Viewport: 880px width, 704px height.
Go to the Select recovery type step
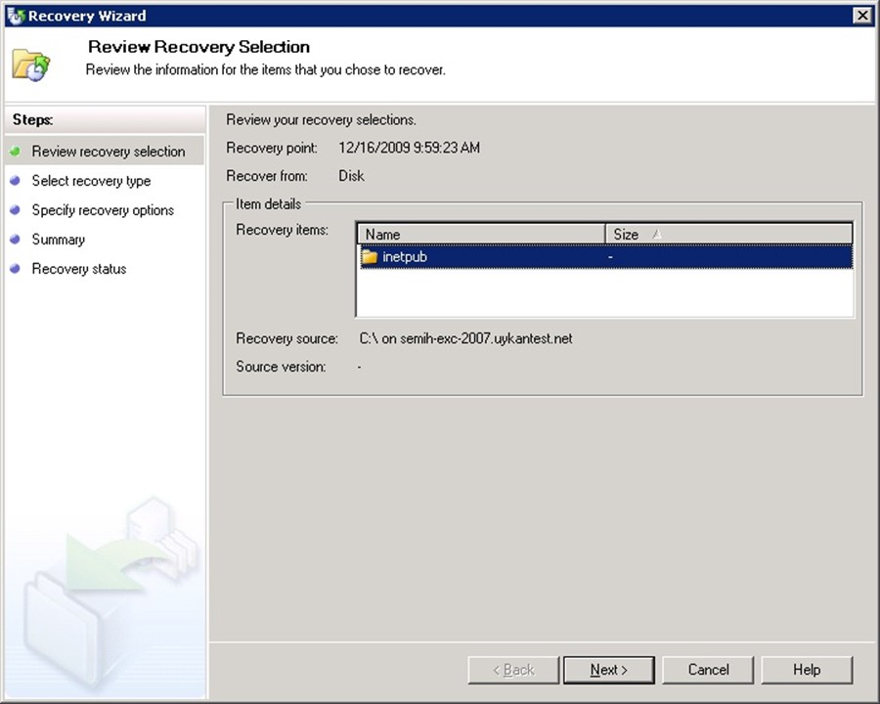(91, 181)
